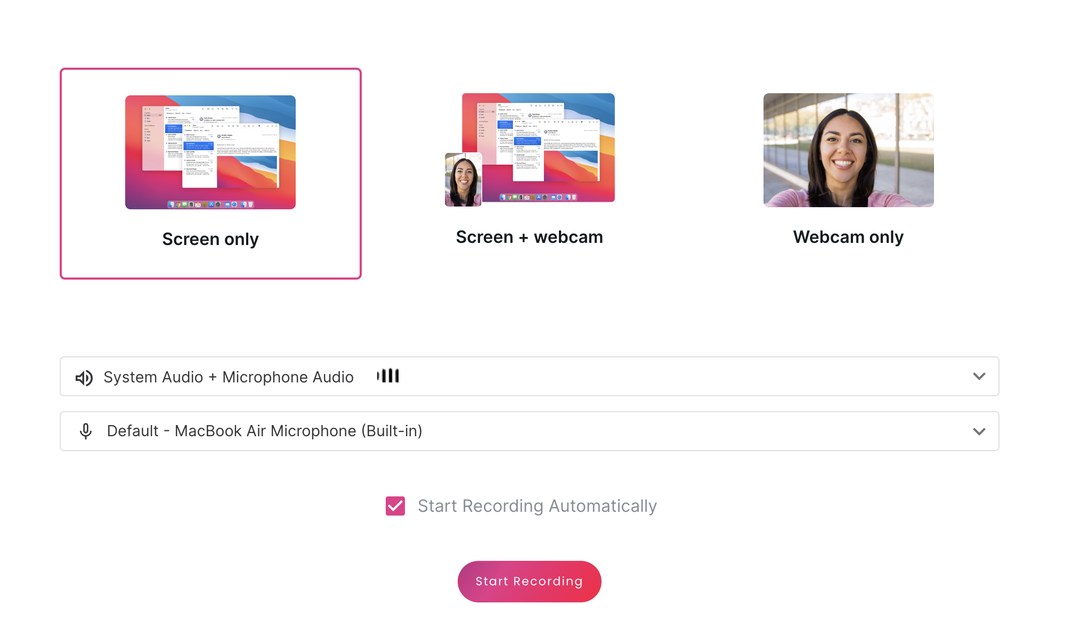The width and height of the screenshot is (1072, 637).
Task: Expand the audio source chevron arrow
Action: click(979, 377)
